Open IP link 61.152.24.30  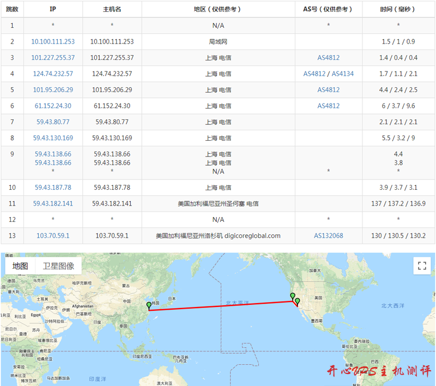pyautogui.click(x=53, y=106)
